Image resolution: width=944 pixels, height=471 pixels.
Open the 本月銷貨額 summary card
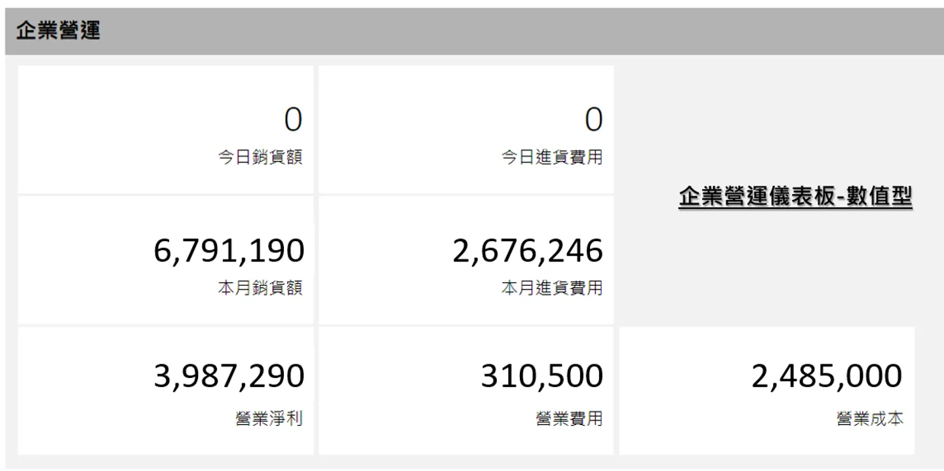coord(165,260)
